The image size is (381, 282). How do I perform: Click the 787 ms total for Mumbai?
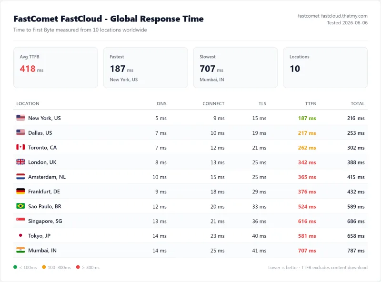click(x=356, y=251)
